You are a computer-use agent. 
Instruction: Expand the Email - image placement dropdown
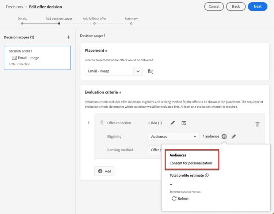[138, 71]
